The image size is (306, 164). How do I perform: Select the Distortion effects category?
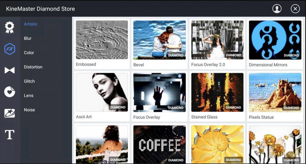(33, 67)
